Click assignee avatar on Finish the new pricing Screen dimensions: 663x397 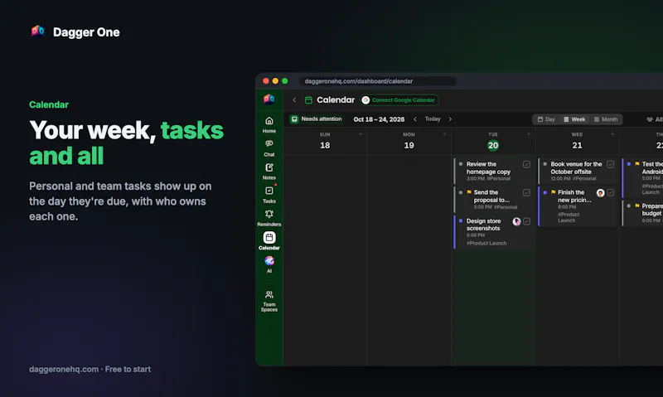click(x=600, y=193)
